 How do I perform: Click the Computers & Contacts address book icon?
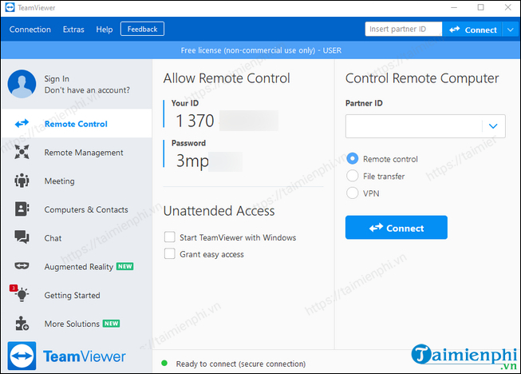22,209
